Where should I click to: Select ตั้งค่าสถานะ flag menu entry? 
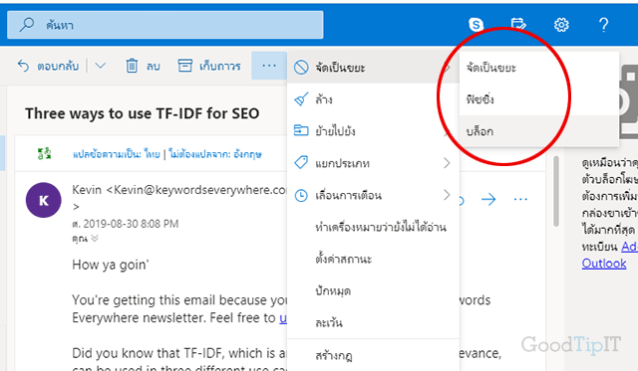coord(373,259)
